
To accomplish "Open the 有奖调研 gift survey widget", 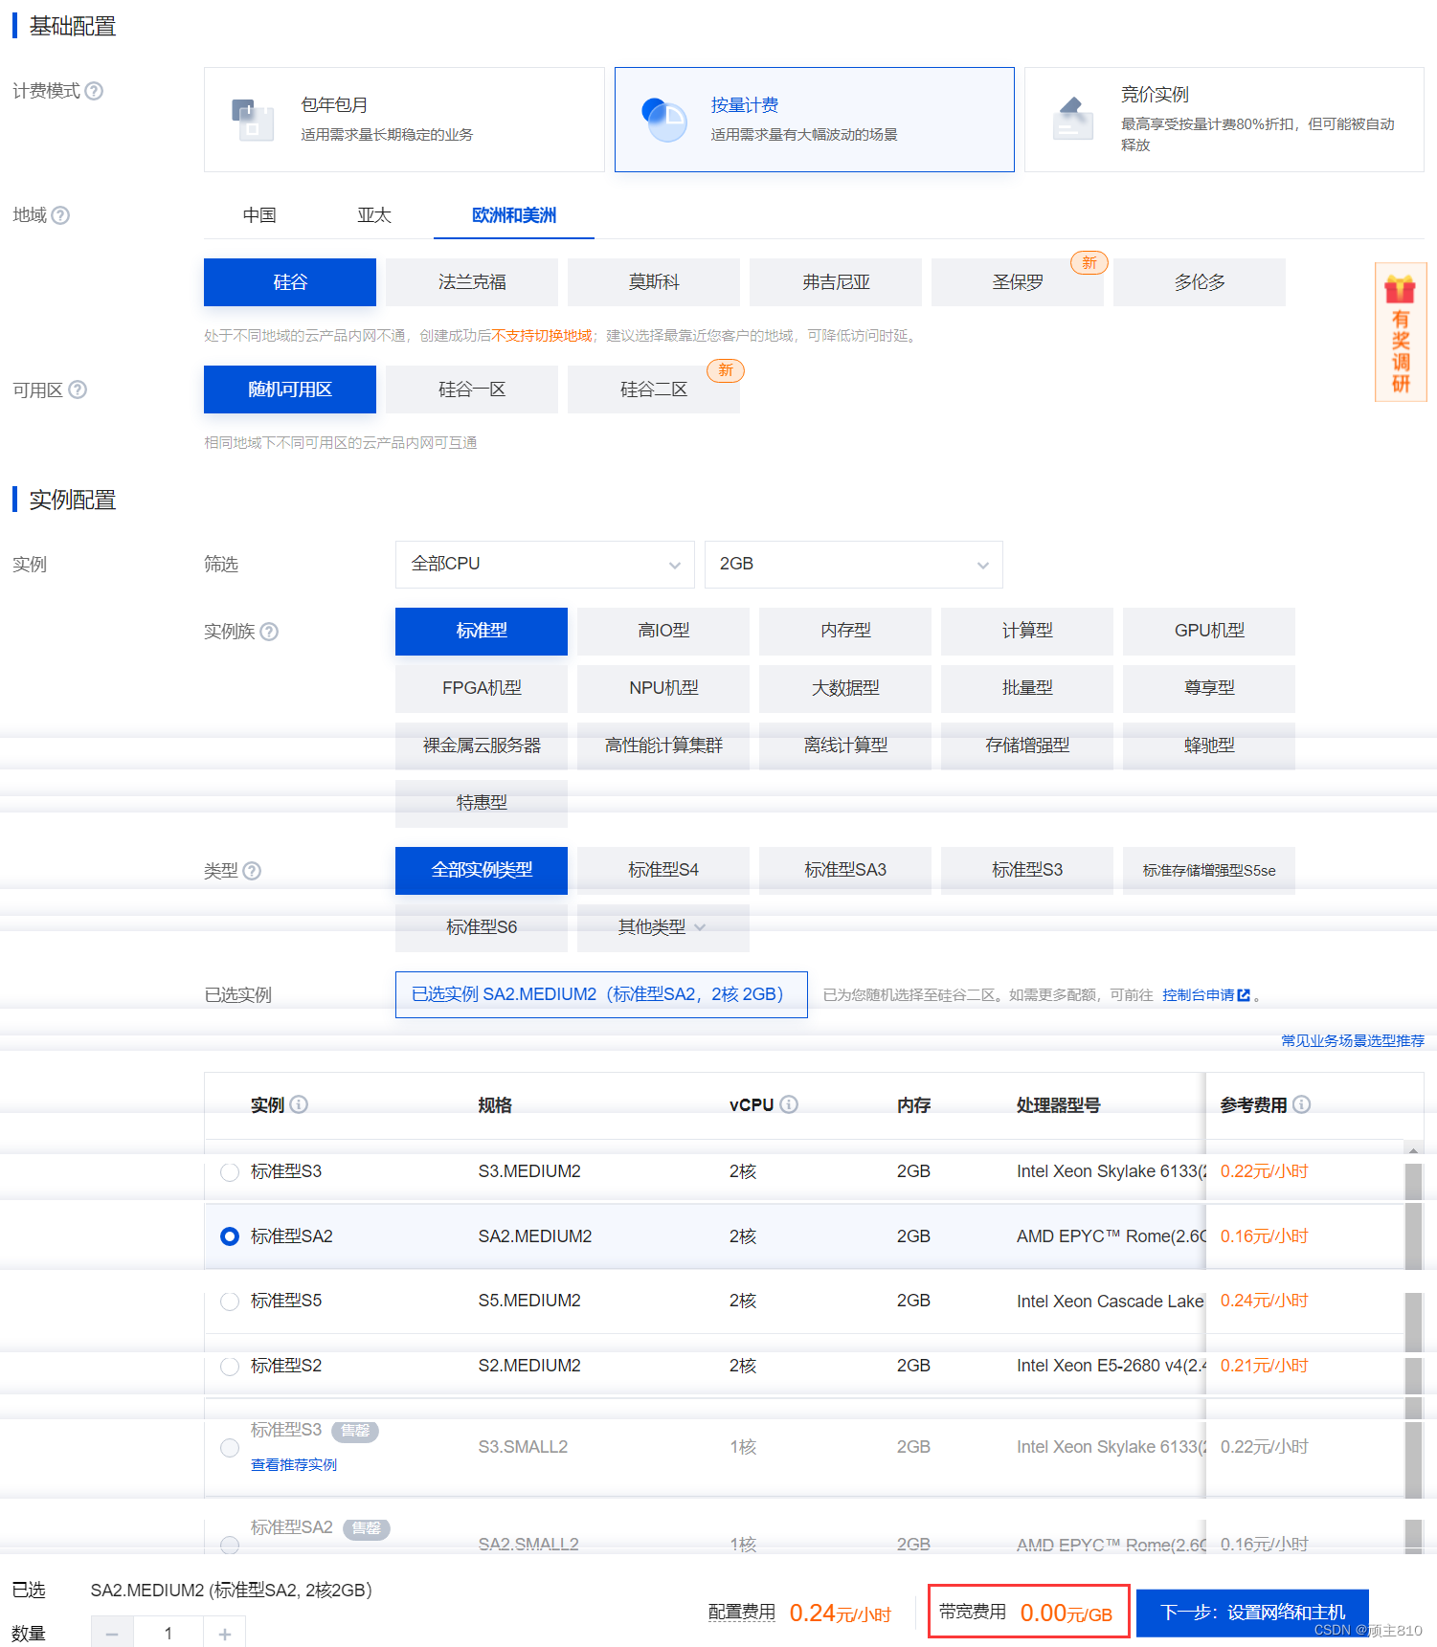I will click(1401, 332).
